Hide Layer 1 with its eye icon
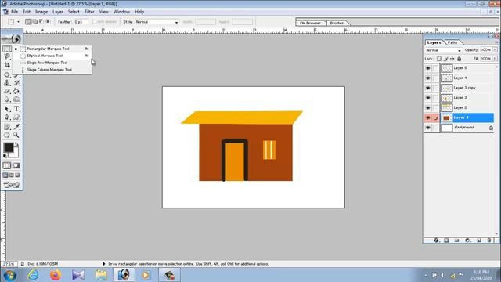Image resolution: width=501 pixels, height=282 pixels. pos(428,117)
